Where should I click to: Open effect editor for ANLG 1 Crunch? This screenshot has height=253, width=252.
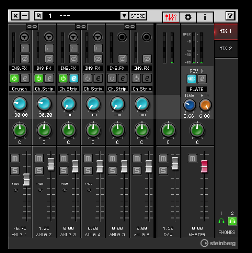[x=25, y=79]
